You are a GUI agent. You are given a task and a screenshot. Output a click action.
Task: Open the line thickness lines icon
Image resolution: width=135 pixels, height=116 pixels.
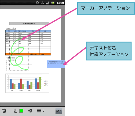click(x=39, y=111)
